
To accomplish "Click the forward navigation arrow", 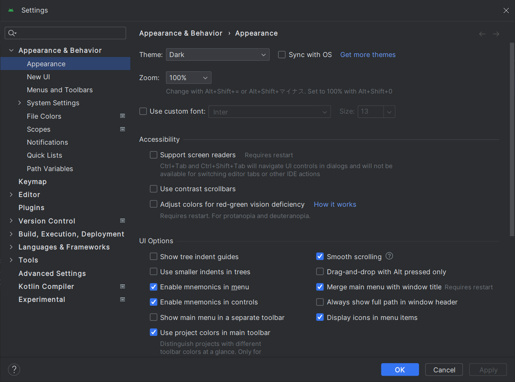I will [x=496, y=34].
